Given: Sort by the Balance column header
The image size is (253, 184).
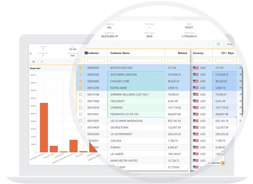Looking at the screenshot, I should (x=182, y=53).
